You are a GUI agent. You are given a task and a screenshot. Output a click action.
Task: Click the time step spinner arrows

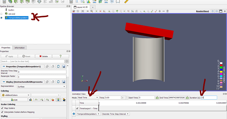[127, 98]
